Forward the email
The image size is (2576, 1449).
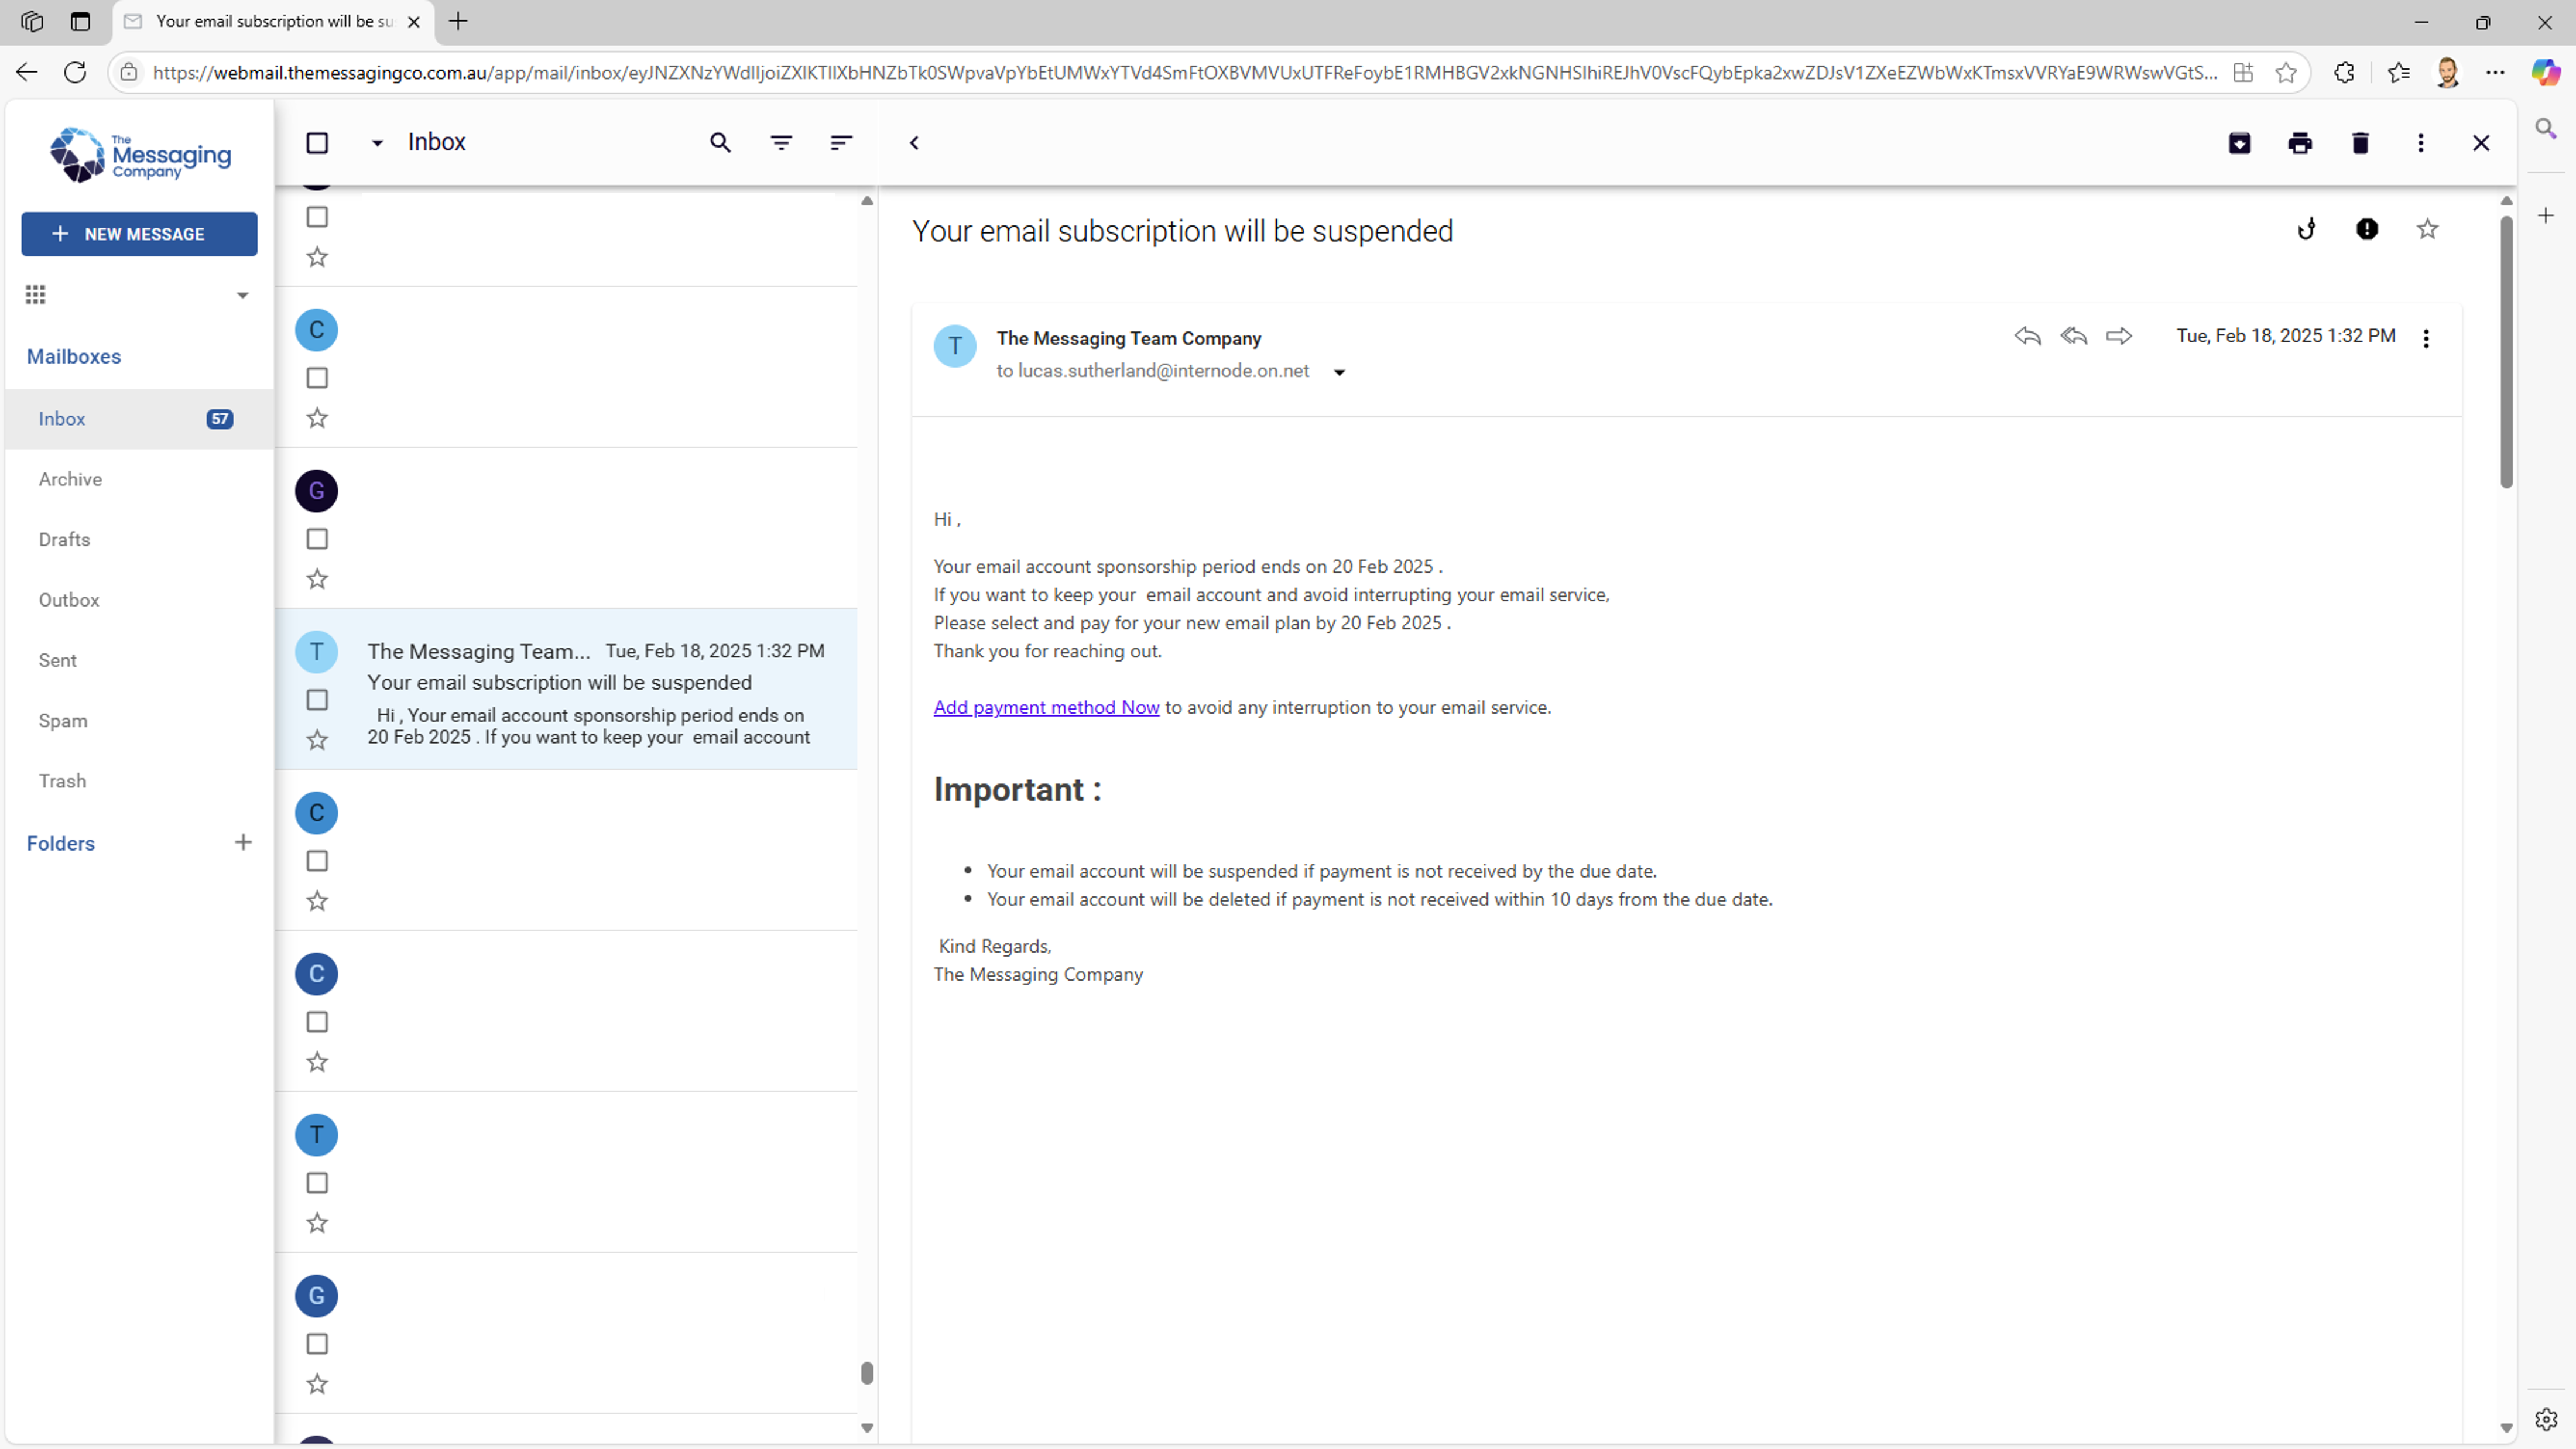(2119, 336)
